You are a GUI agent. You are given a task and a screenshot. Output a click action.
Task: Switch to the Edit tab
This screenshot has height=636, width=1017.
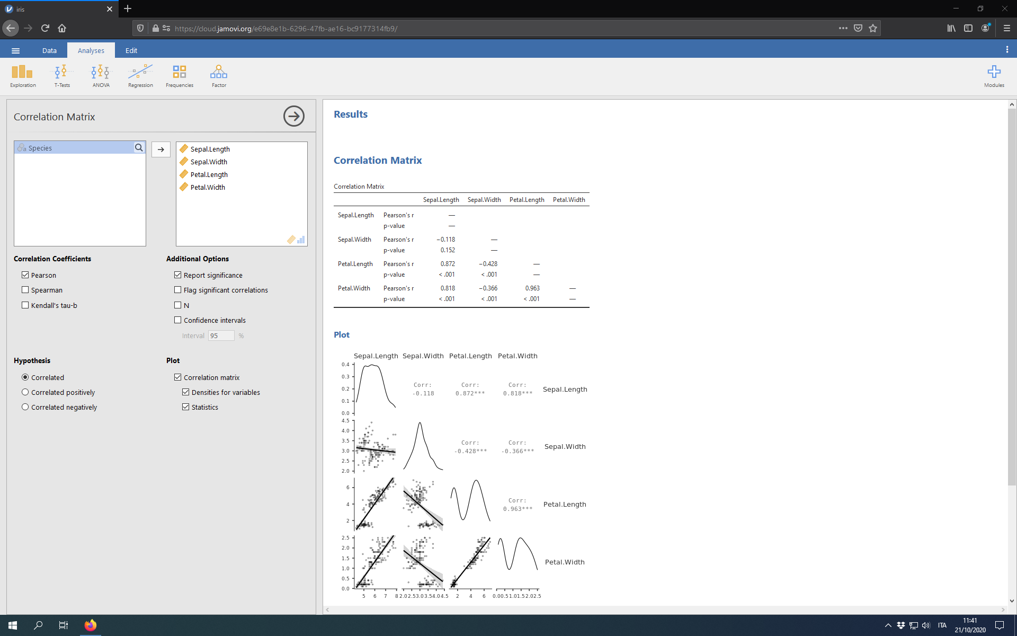click(131, 50)
